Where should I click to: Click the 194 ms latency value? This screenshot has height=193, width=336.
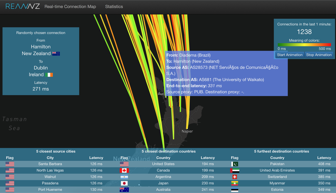pyautogui.click(x=207, y=164)
